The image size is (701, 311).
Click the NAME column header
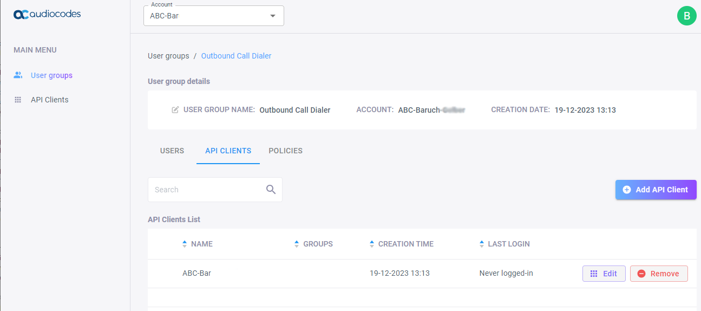202,244
